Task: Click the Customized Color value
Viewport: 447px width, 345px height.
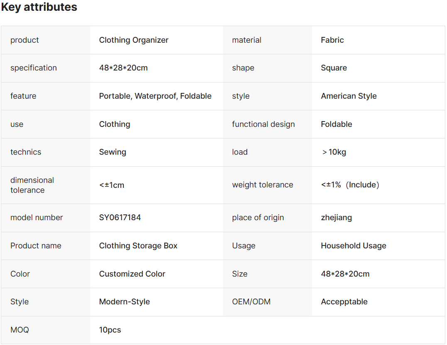Action: pos(132,274)
